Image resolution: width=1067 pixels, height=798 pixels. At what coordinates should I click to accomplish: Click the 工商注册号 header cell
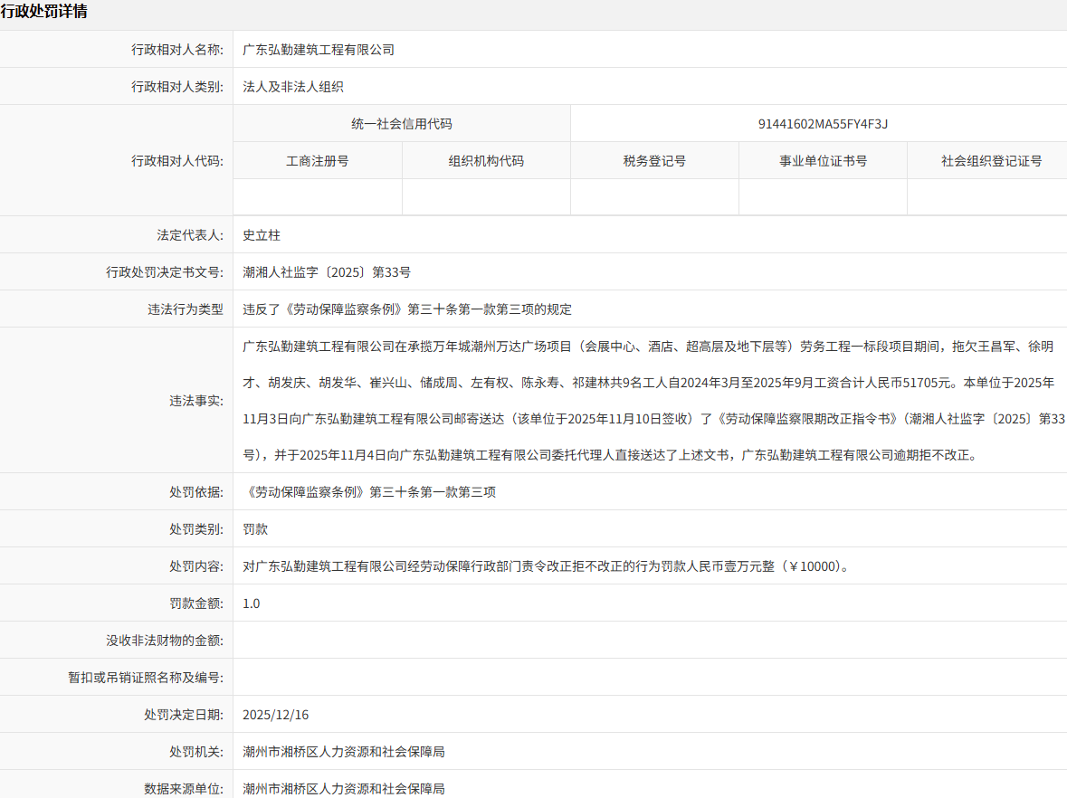(318, 161)
